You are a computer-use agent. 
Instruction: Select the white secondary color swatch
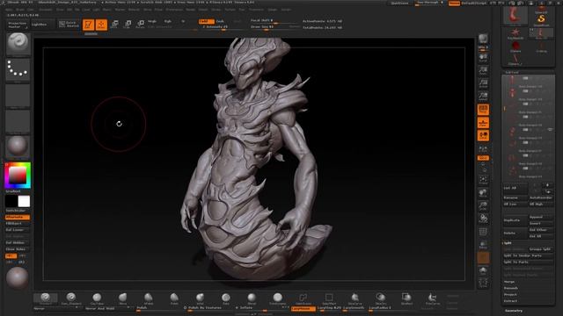click(x=24, y=201)
